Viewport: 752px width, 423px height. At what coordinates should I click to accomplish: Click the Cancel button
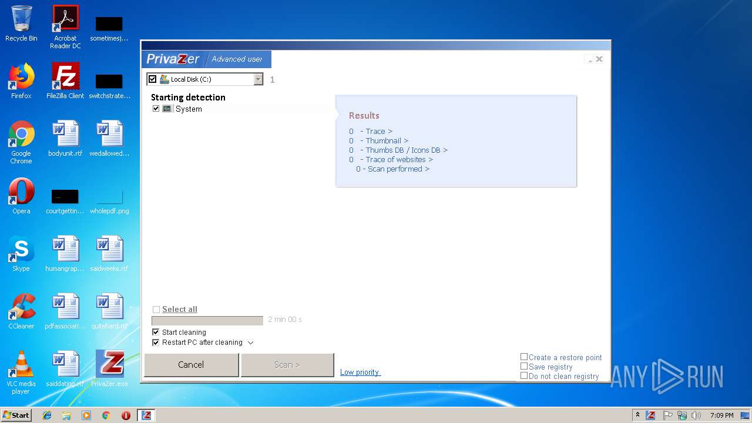[191, 365]
